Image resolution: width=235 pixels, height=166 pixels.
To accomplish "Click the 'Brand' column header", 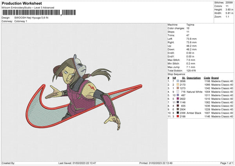I will [215, 78].
